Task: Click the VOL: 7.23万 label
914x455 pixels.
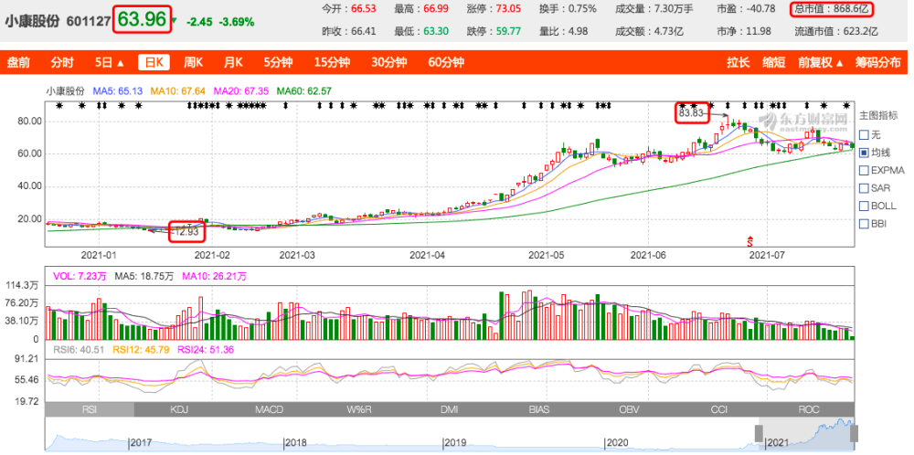Action: [x=80, y=277]
